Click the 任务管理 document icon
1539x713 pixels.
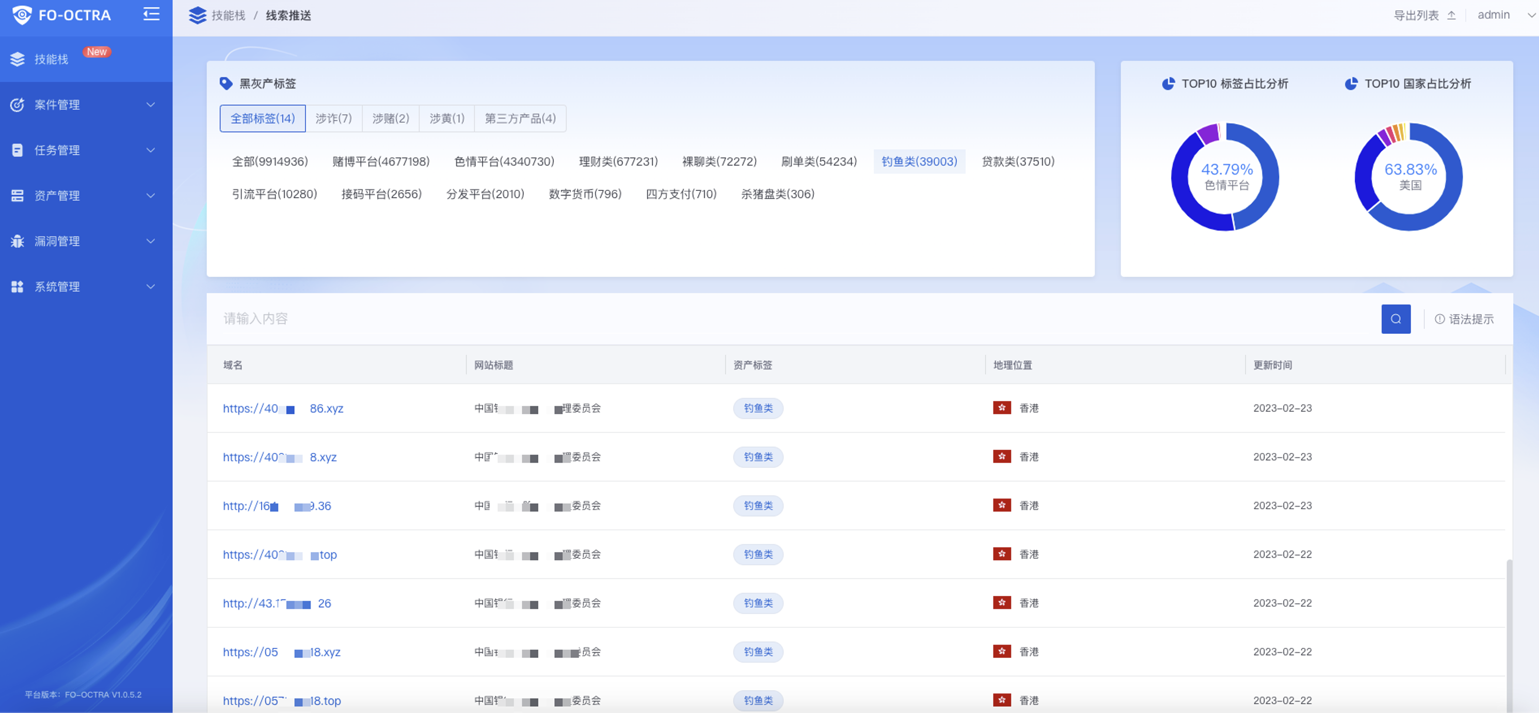coord(18,150)
